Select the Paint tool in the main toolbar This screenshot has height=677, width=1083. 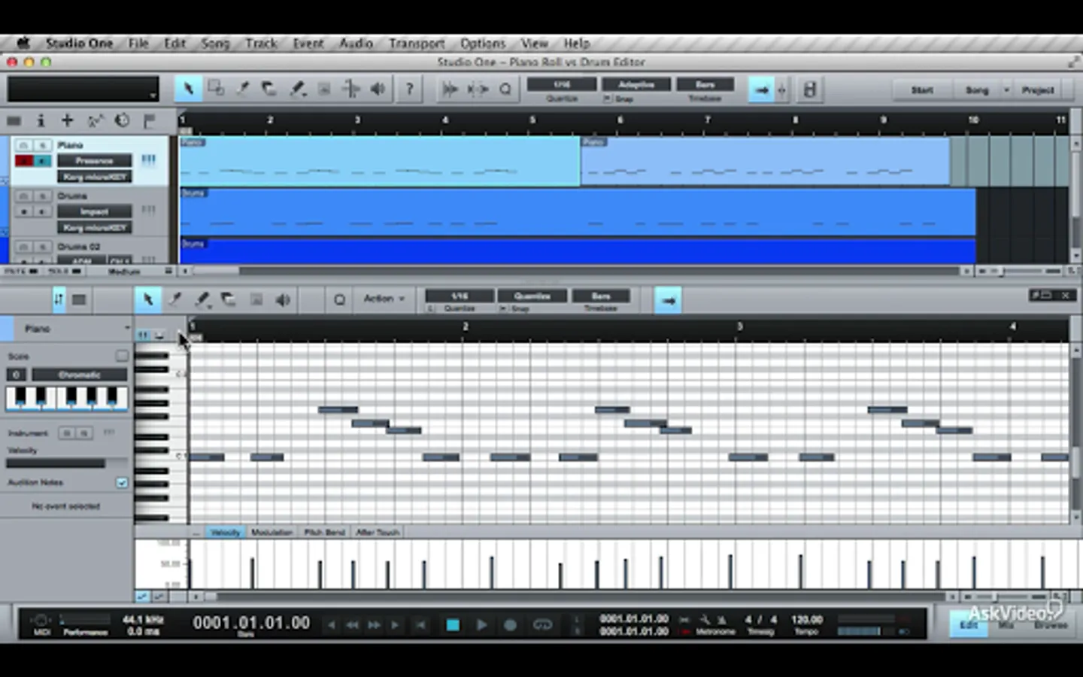click(297, 90)
